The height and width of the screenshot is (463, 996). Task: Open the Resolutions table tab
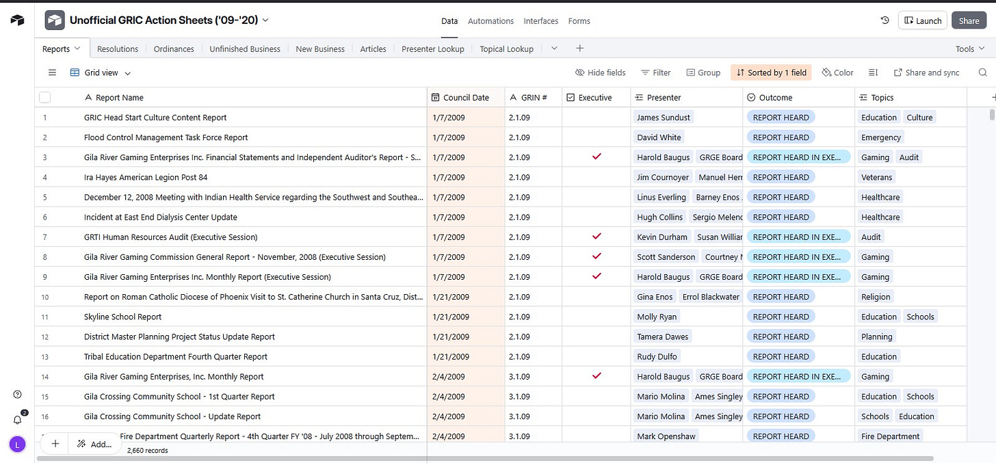click(118, 49)
